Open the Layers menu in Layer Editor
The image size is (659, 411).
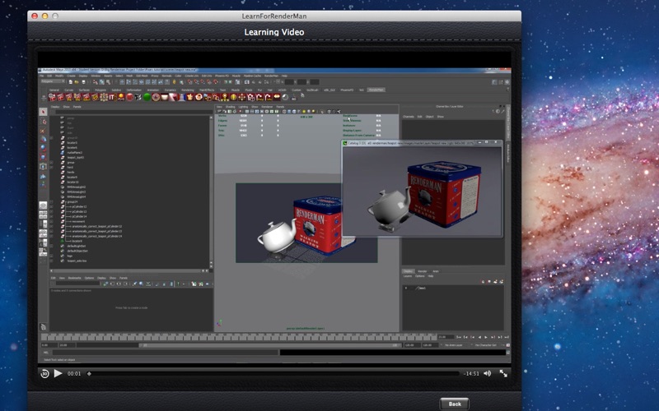[408, 276]
